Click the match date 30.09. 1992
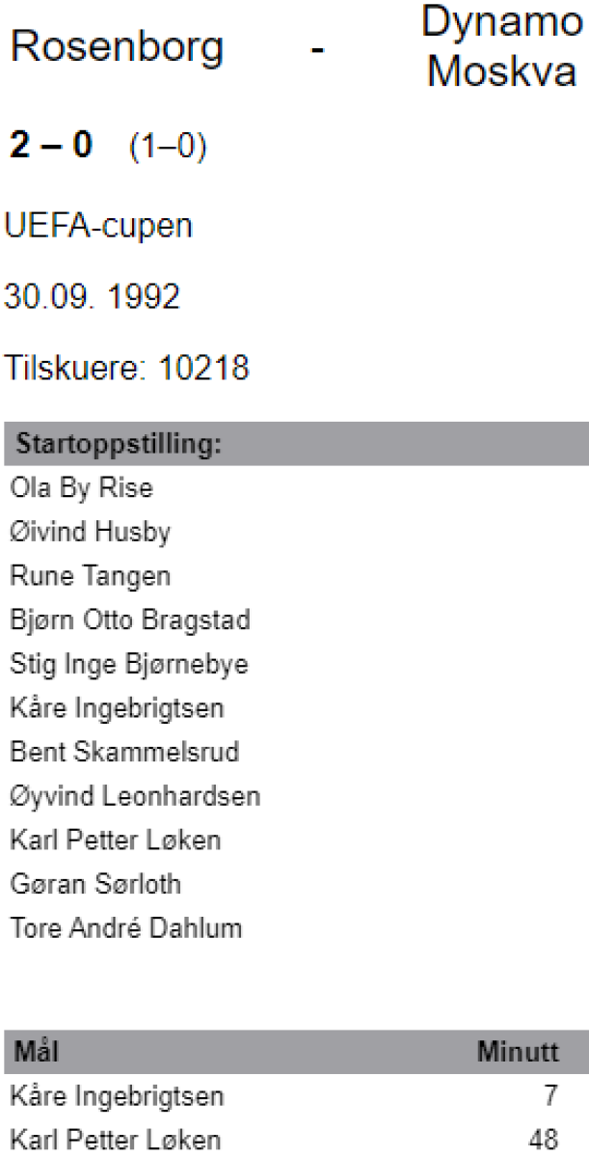The image size is (589, 1158). coord(93,296)
